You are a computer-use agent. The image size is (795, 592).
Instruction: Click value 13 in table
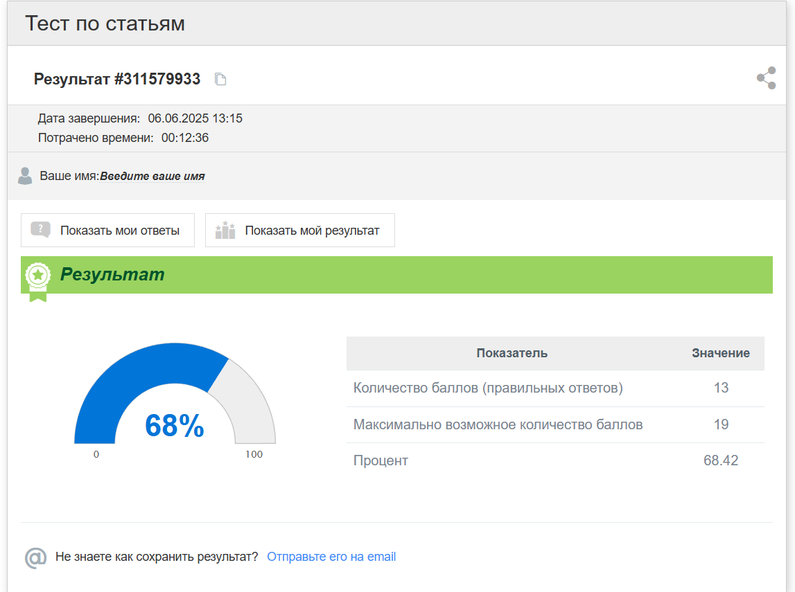(721, 388)
